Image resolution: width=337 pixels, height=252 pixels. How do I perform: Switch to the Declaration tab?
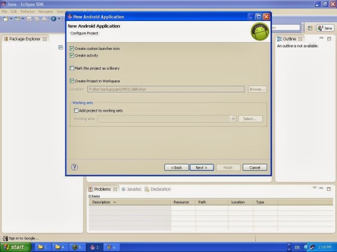tap(158, 189)
